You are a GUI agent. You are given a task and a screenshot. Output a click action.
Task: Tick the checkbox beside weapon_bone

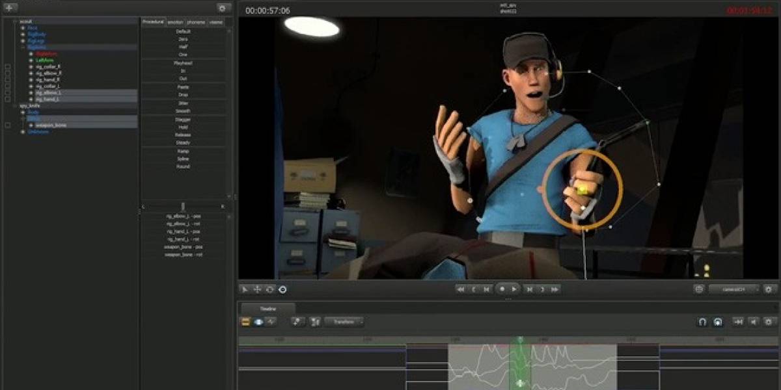point(8,125)
